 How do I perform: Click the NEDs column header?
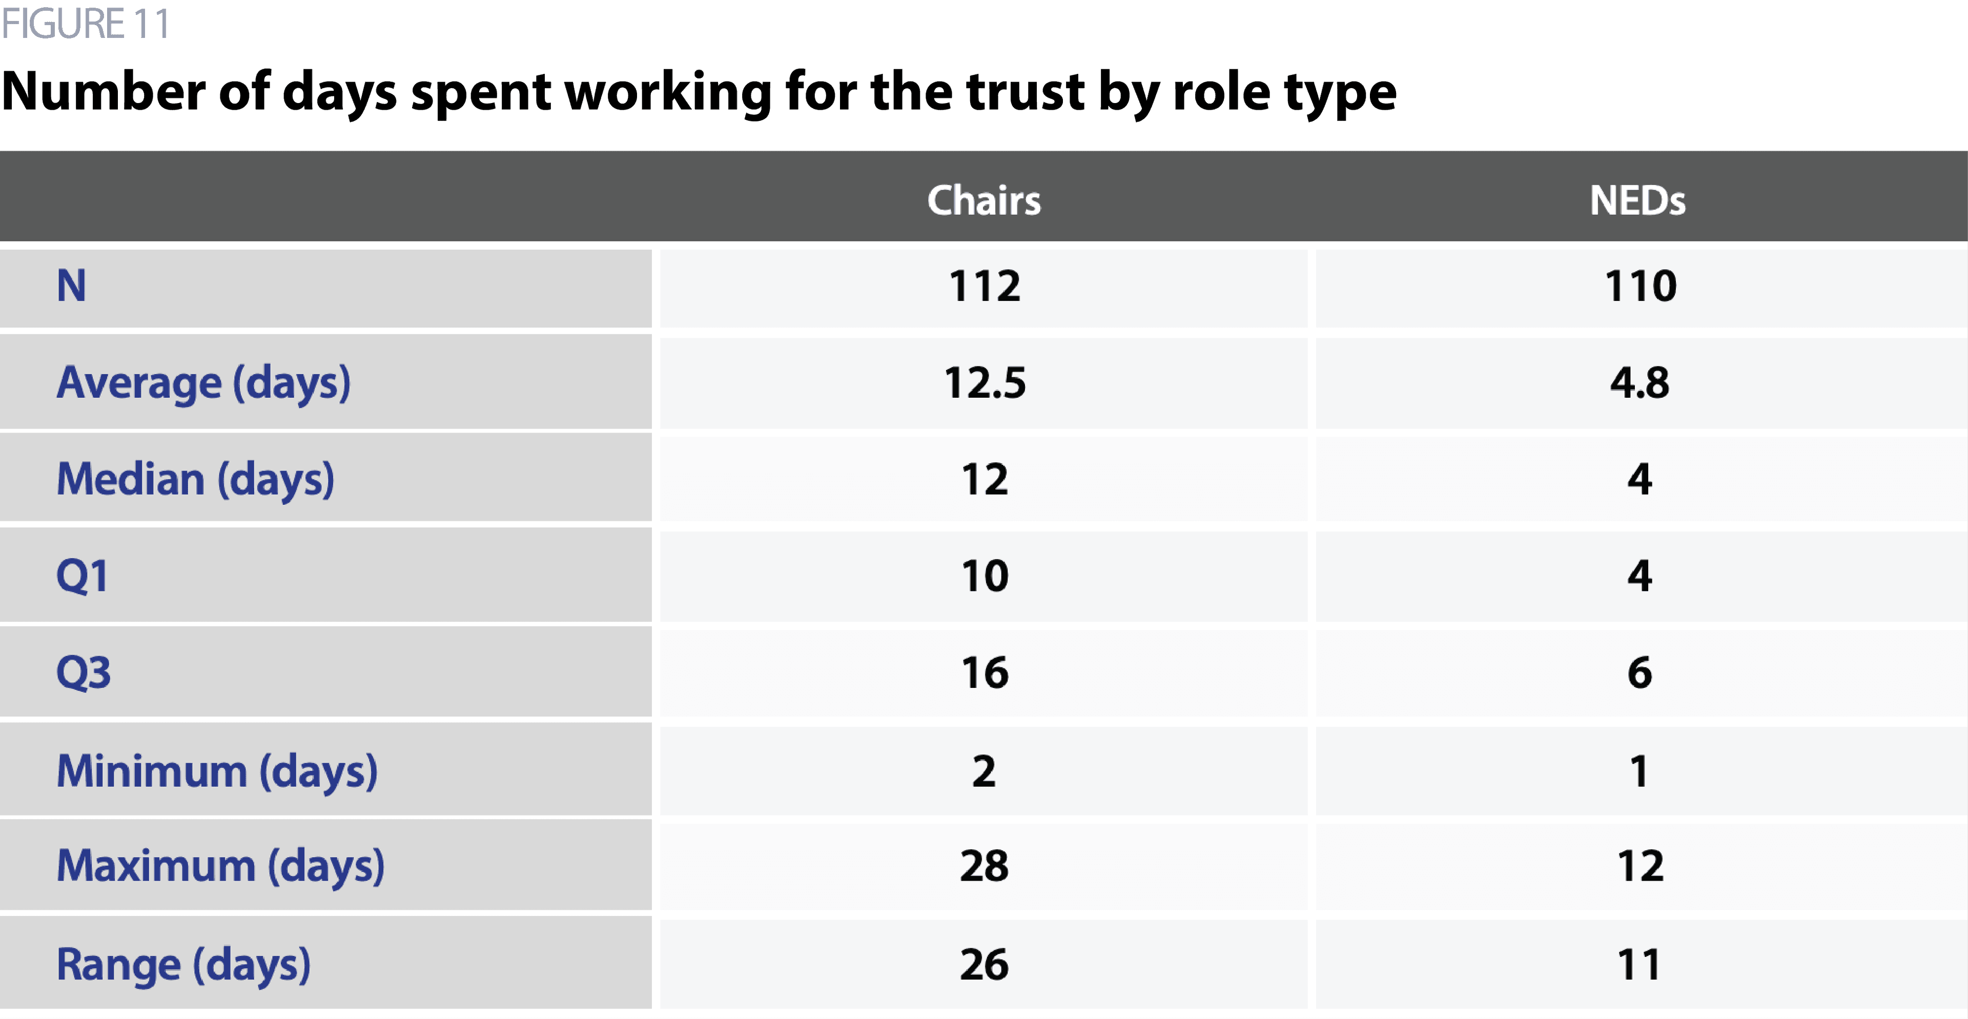click(1637, 200)
